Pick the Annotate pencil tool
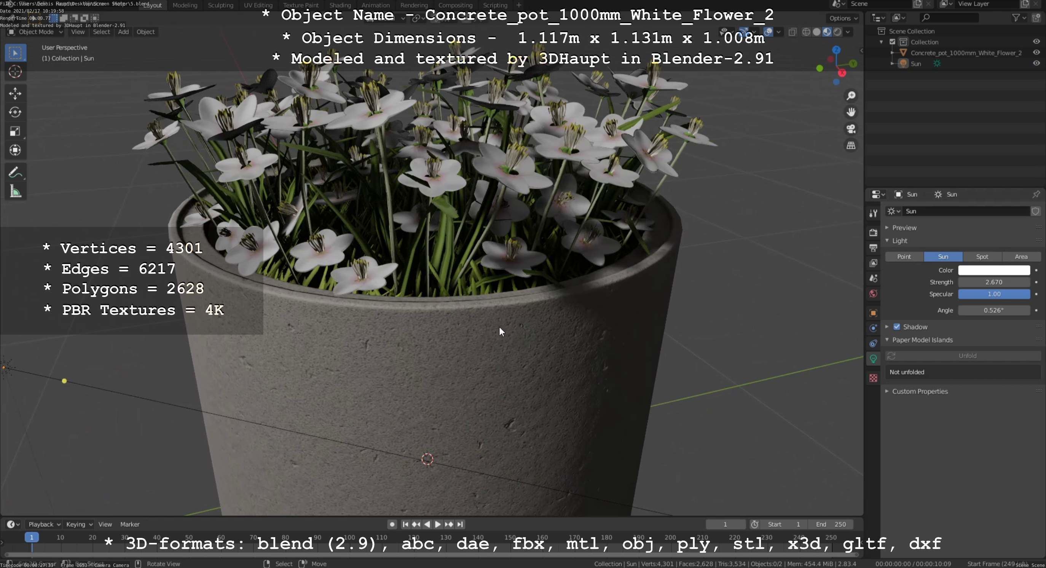Screen dimensions: 1046x568 coord(16,172)
